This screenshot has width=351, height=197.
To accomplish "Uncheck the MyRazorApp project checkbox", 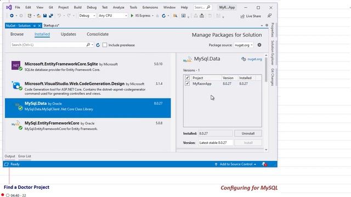I will coord(187,84).
